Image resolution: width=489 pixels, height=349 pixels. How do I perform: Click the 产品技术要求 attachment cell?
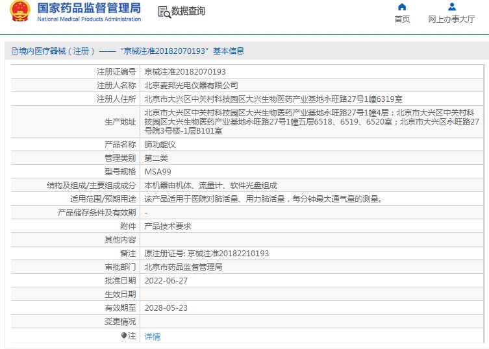pyautogui.click(x=312, y=226)
